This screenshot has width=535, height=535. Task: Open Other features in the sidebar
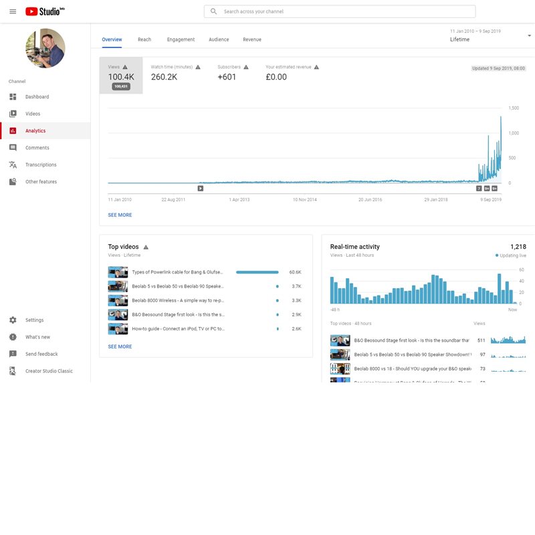click(41, 182)
